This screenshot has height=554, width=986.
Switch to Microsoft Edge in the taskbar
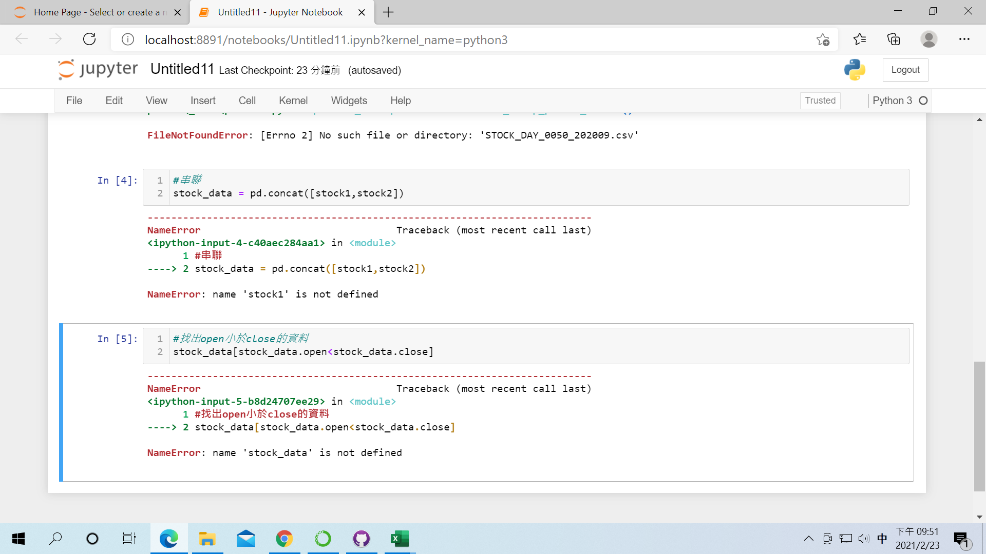point(169,539)
